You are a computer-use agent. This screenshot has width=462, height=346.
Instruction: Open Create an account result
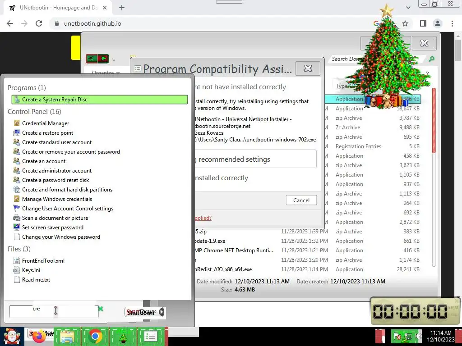point(44,161)
